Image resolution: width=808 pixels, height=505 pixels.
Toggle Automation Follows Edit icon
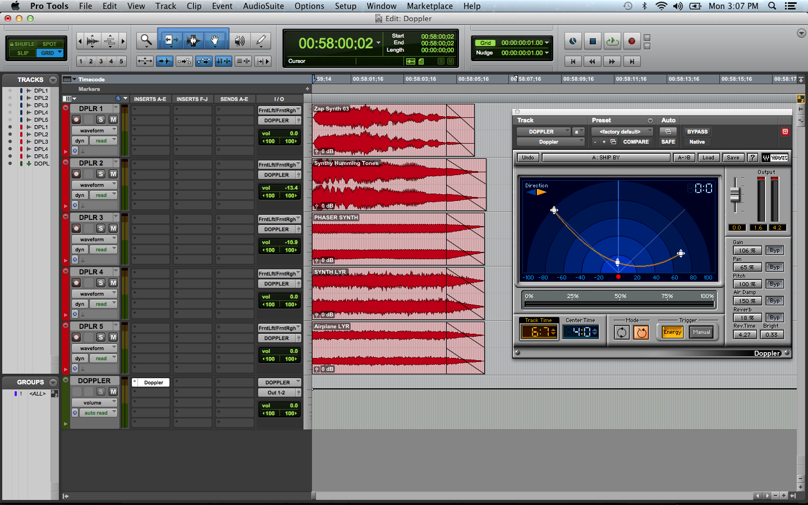tap(204, 61)
